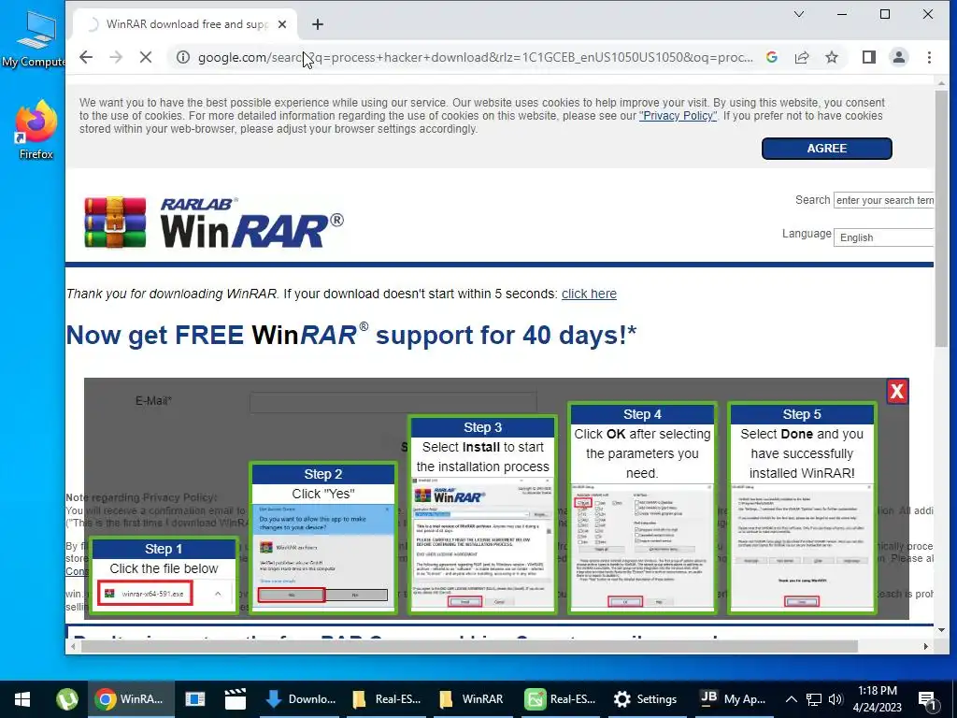Open the window app icon next to Chrome in taskbar

click(194, 699)
